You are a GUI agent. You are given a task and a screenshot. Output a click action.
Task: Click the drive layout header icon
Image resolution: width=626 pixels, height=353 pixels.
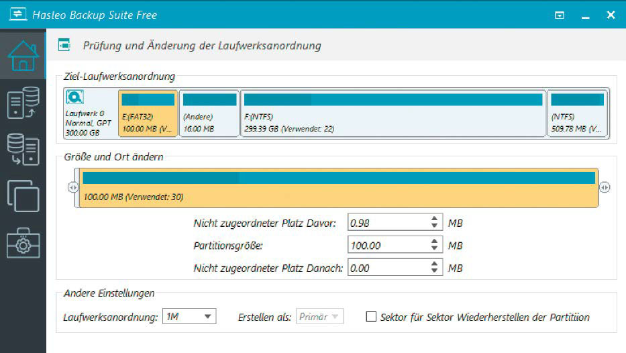(64, 45)
